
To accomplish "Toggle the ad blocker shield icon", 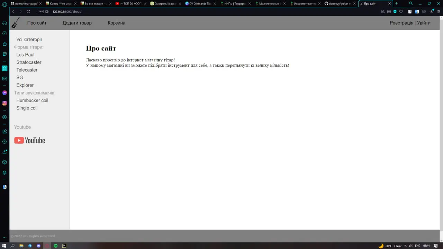I will click(395, 11).
